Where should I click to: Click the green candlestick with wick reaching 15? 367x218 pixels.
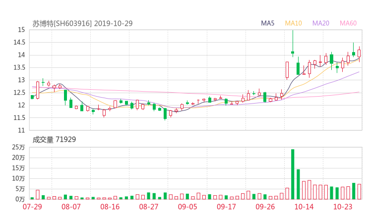pos(293,44)
